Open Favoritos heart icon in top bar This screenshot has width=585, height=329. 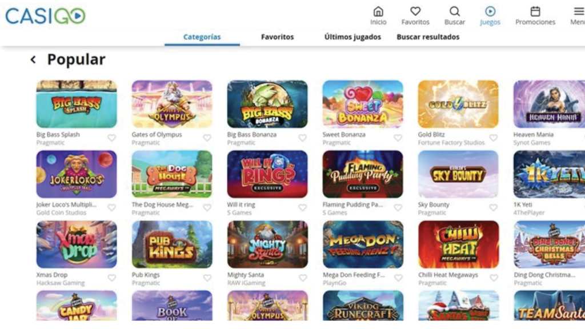coord(415,11)
